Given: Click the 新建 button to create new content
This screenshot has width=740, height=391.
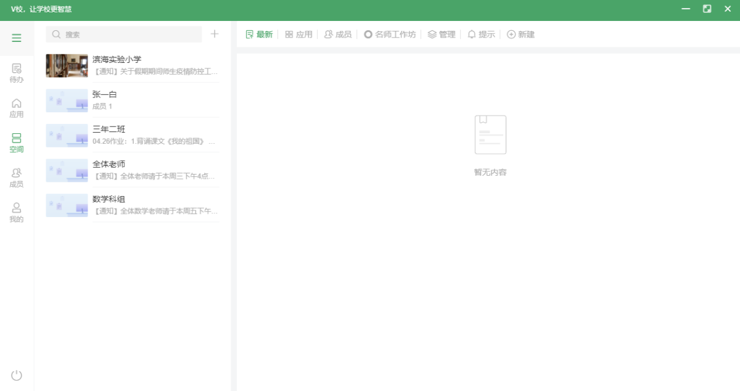Looking at the screenshot, I should coord(520,35).
